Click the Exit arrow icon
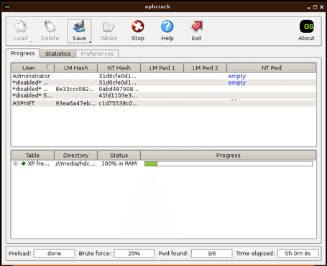 (x=196, y=27)
